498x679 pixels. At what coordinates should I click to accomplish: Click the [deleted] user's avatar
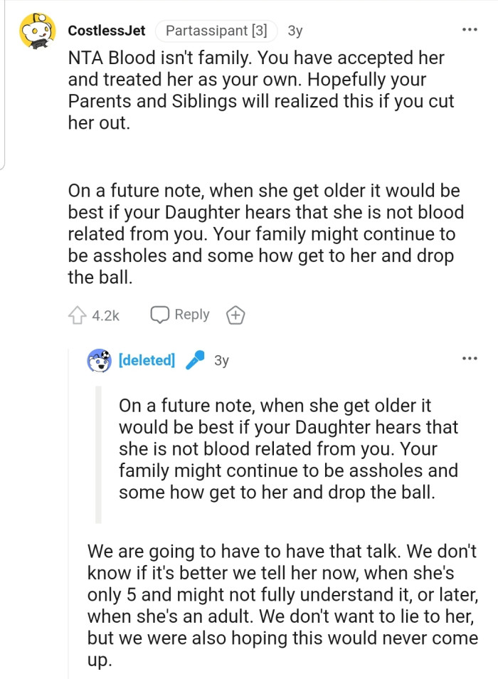coord(100,361)
